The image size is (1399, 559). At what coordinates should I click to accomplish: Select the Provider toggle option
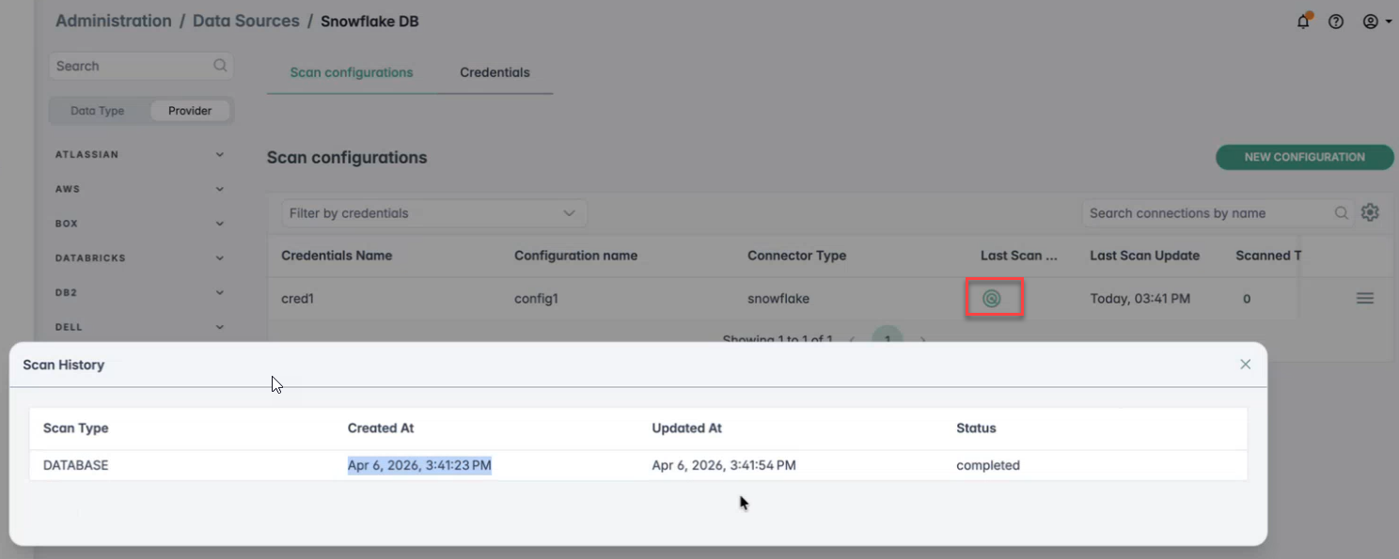[190, 111]
